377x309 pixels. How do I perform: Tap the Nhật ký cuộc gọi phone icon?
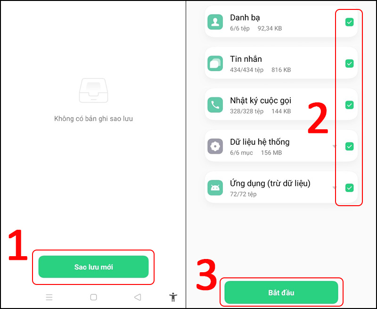point(215,105)
